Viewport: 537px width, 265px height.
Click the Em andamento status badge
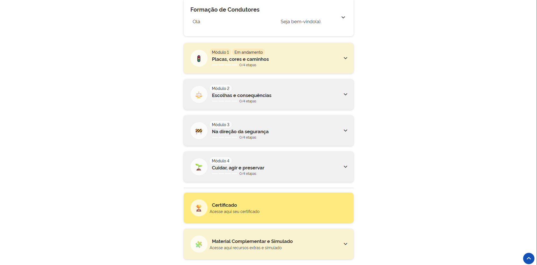pos(249,52)
